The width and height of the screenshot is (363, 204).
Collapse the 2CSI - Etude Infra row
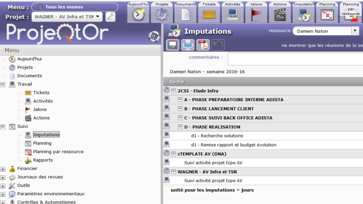[x=173, y=91]
